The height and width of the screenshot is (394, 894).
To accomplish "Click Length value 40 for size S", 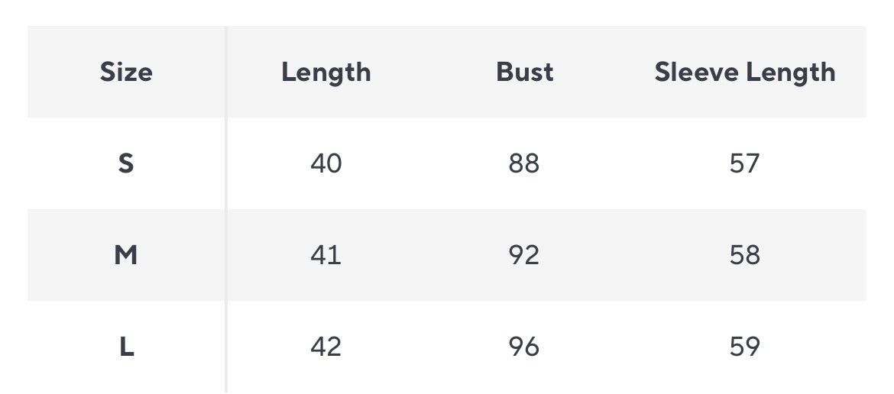I will [326, 163].
